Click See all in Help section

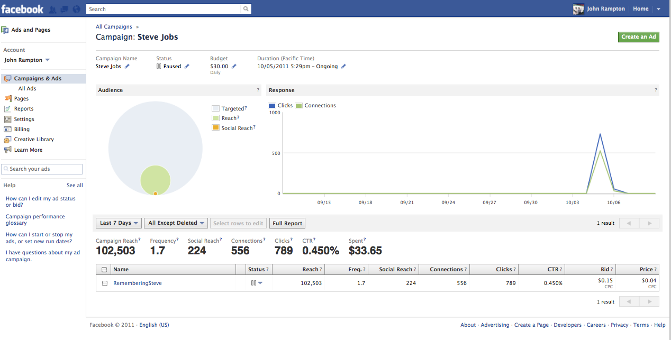75,186
